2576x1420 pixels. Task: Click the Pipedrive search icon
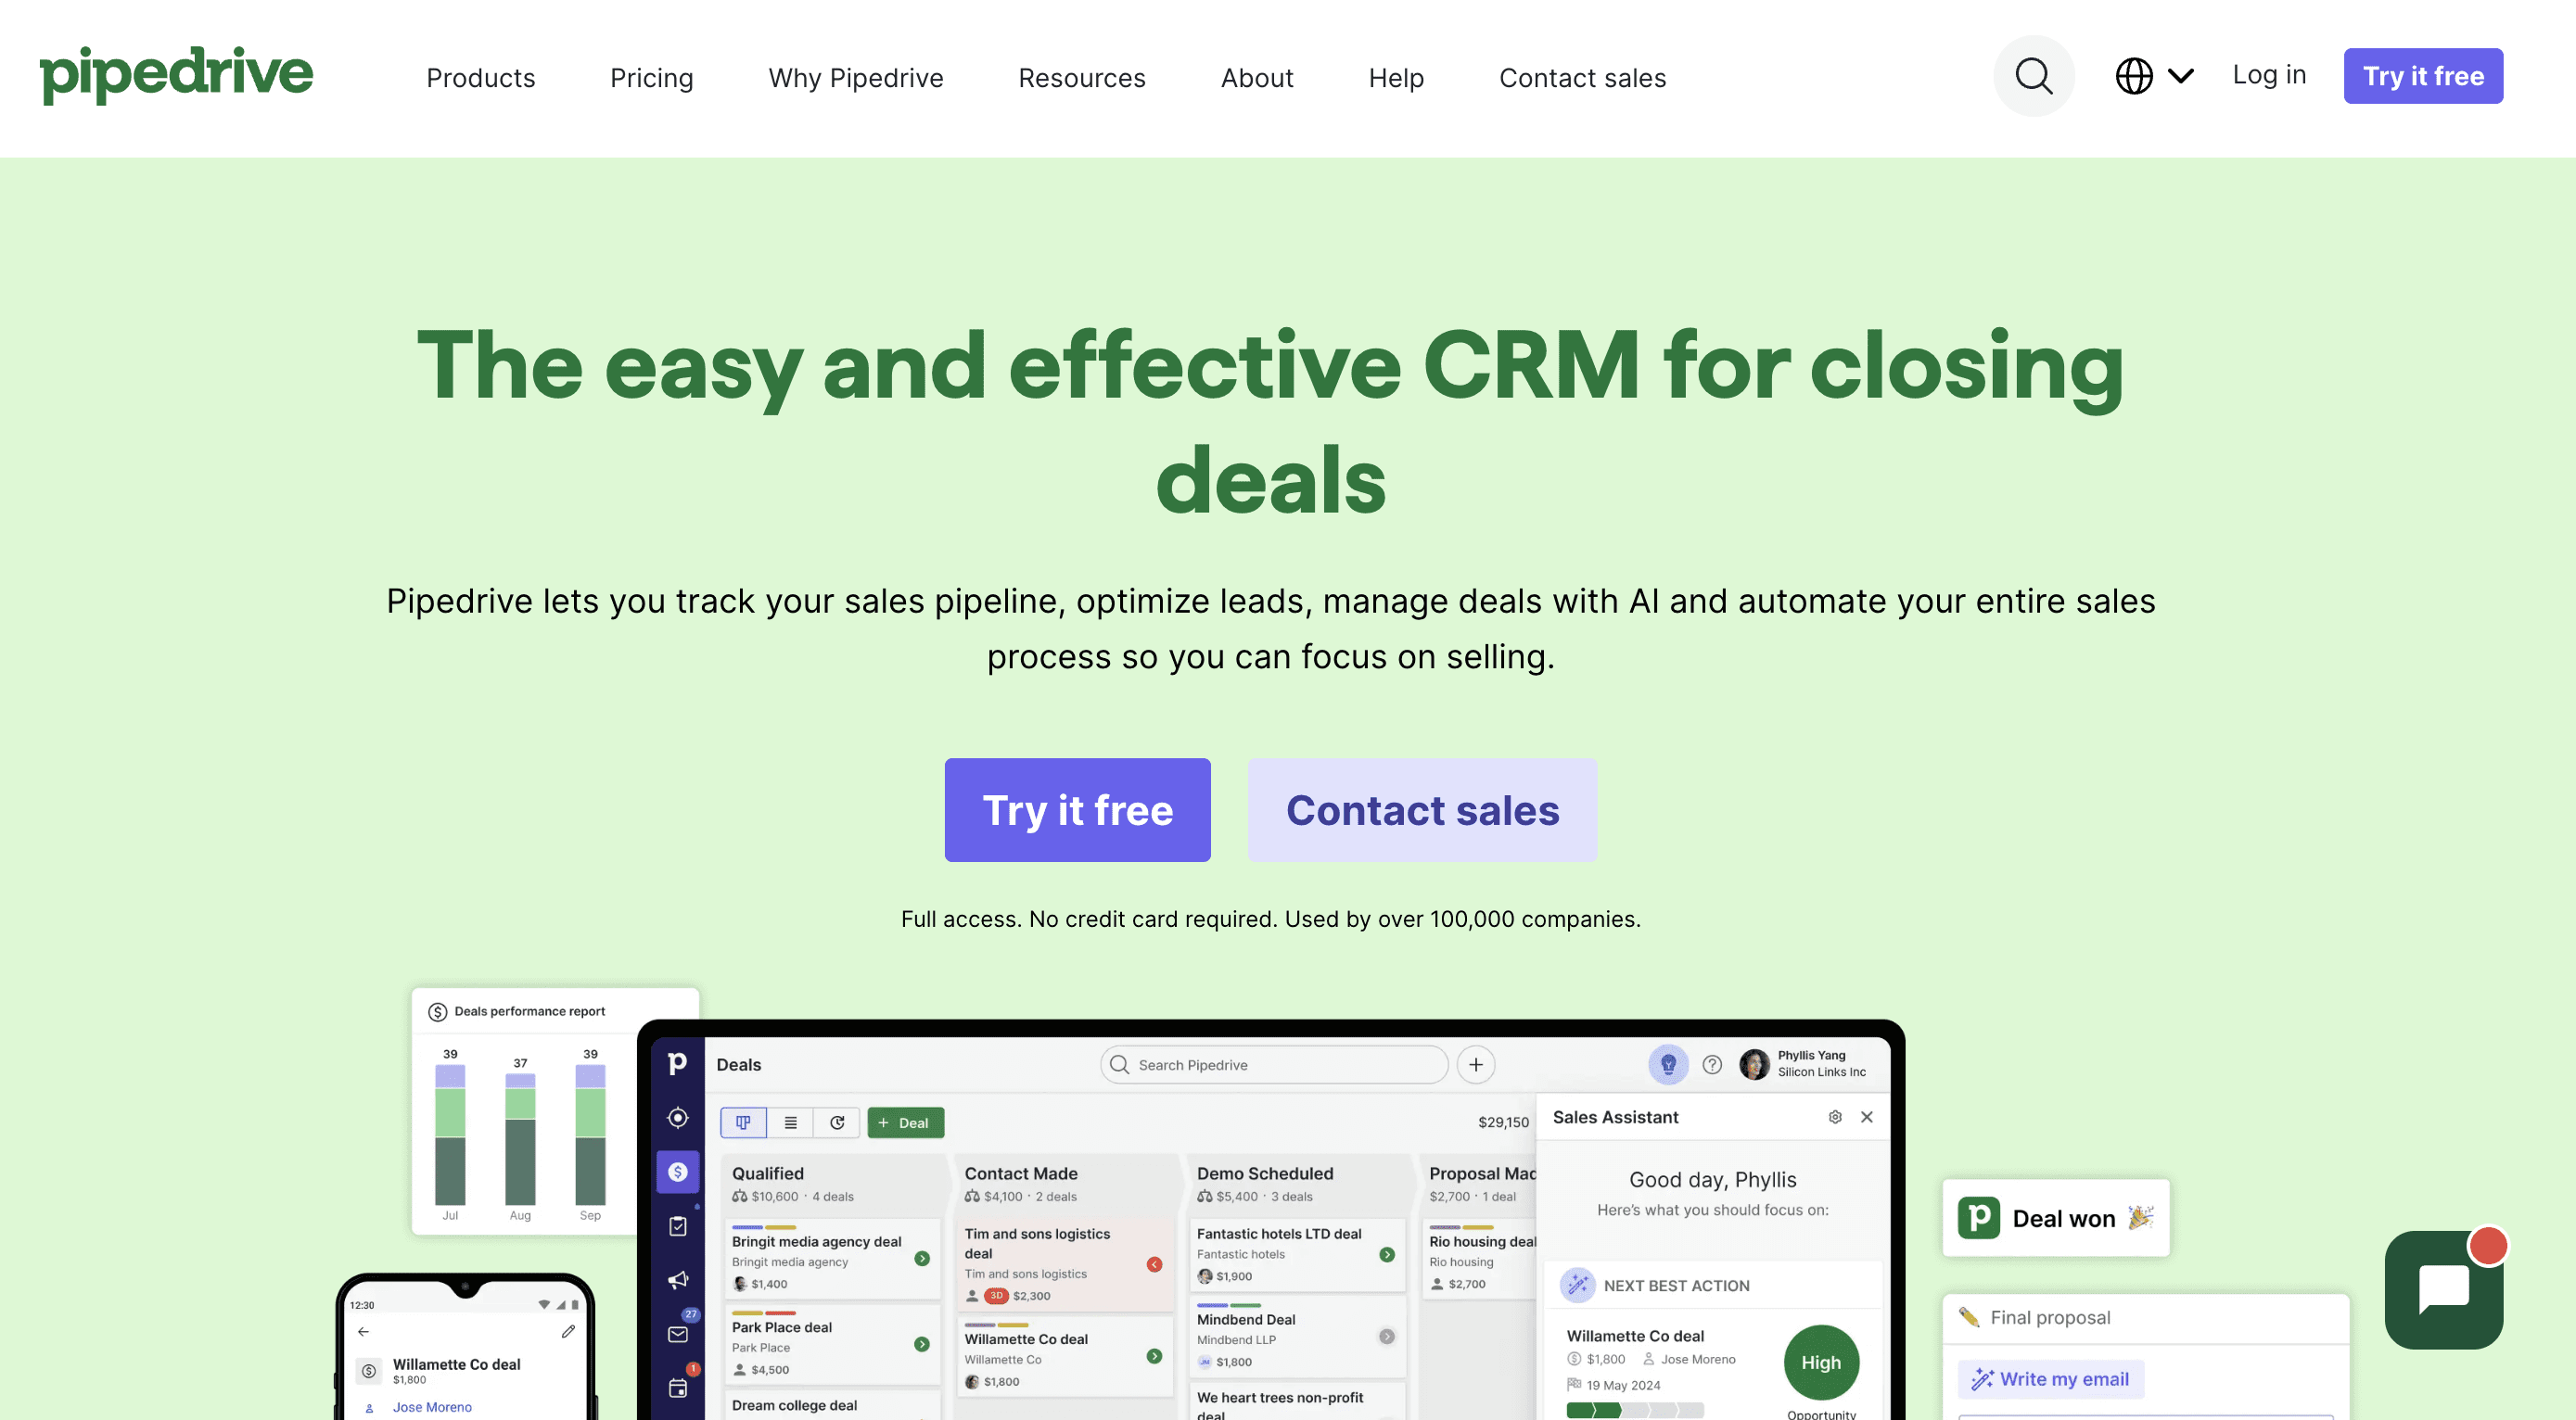pos(2034,75)
